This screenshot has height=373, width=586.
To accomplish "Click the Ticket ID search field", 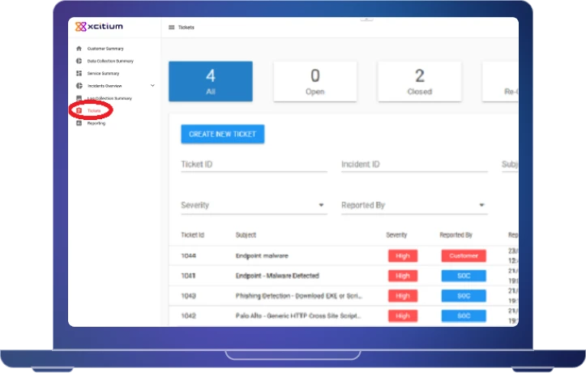I will (x=254, y=165).
